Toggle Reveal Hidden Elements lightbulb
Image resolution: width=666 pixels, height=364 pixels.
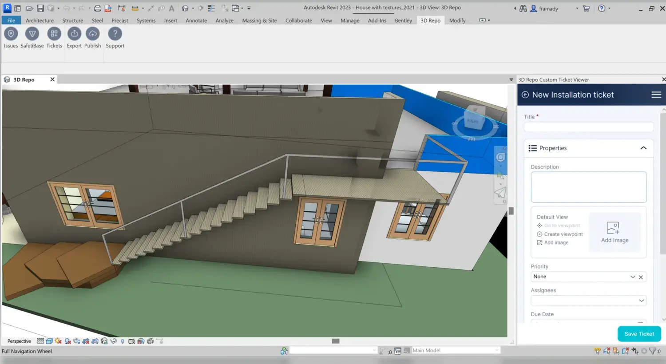point(123,341)
